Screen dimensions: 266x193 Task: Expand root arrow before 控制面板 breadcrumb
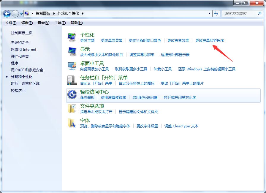32,13
